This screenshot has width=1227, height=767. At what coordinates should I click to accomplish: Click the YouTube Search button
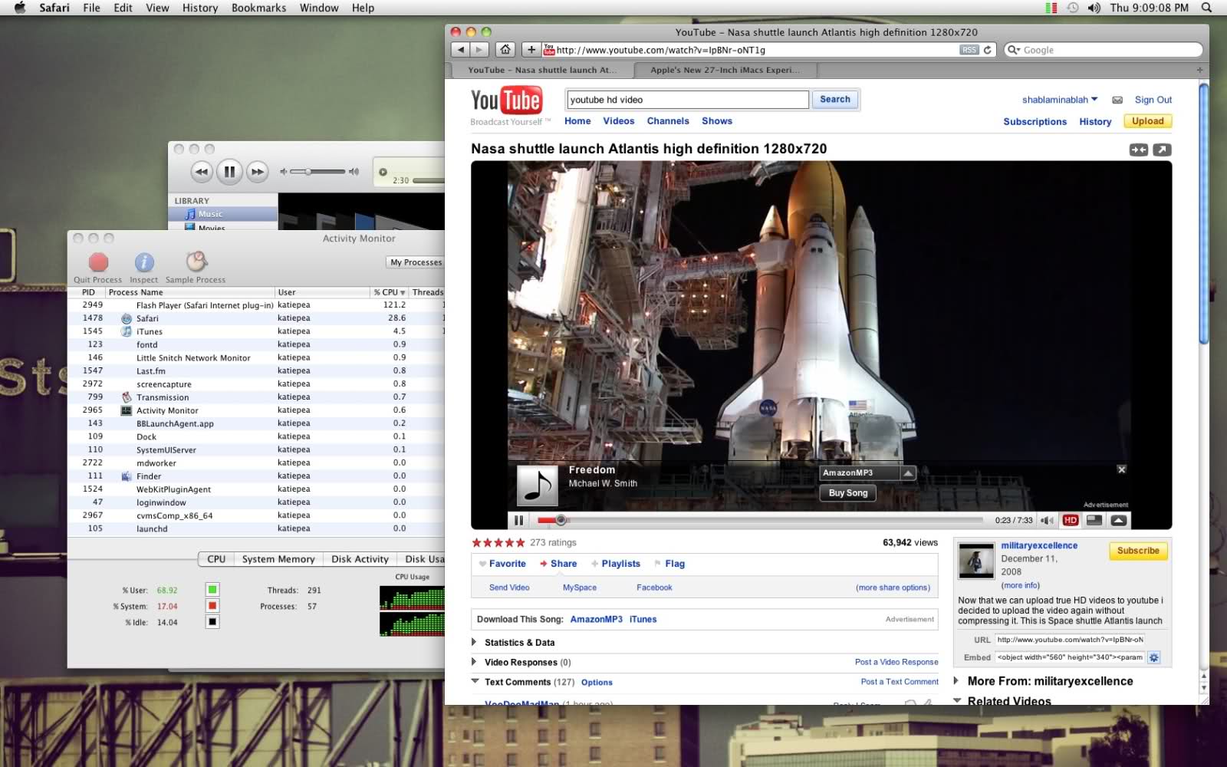[835, 100]
